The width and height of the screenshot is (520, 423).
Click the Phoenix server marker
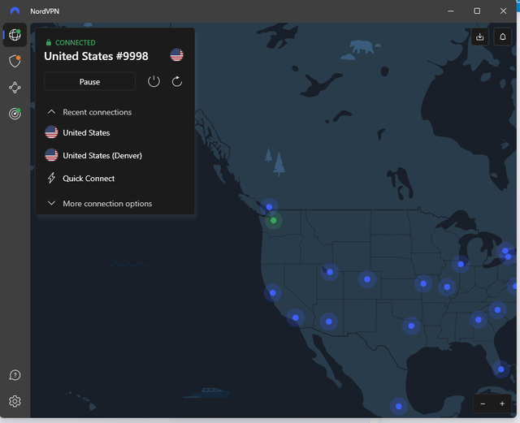pyautogui.click(x=328, y=322)
